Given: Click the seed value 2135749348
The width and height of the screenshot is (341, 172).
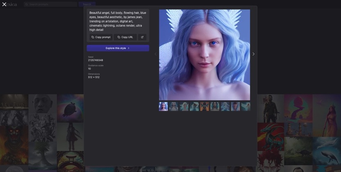Looking at the screenshot, I should [x=95, y=60].
